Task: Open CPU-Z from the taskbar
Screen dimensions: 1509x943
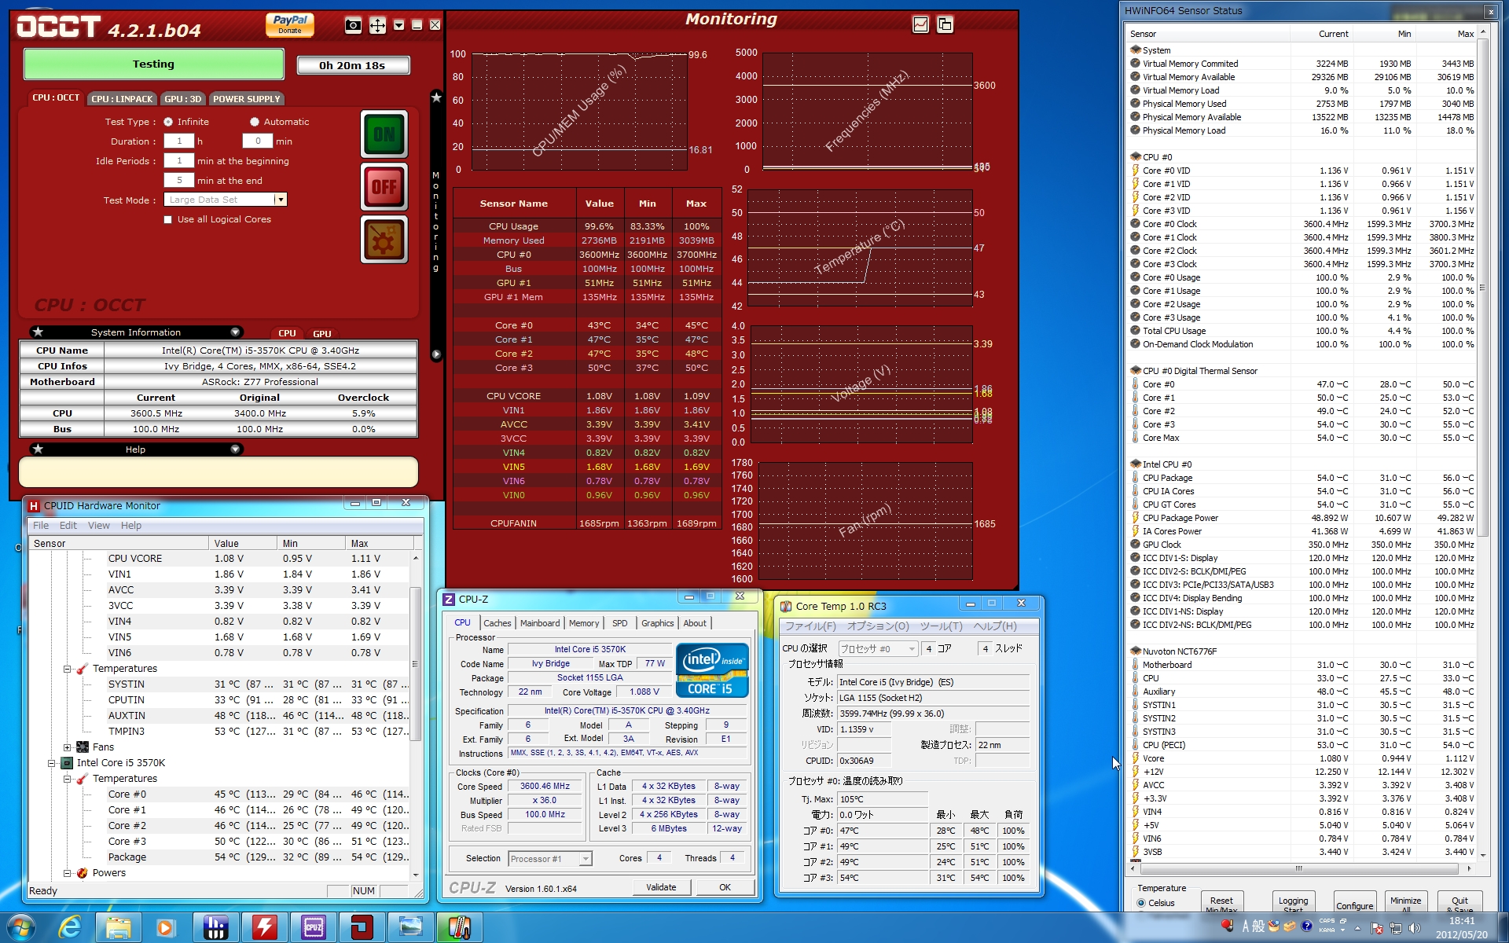Action: click(313, 927)
